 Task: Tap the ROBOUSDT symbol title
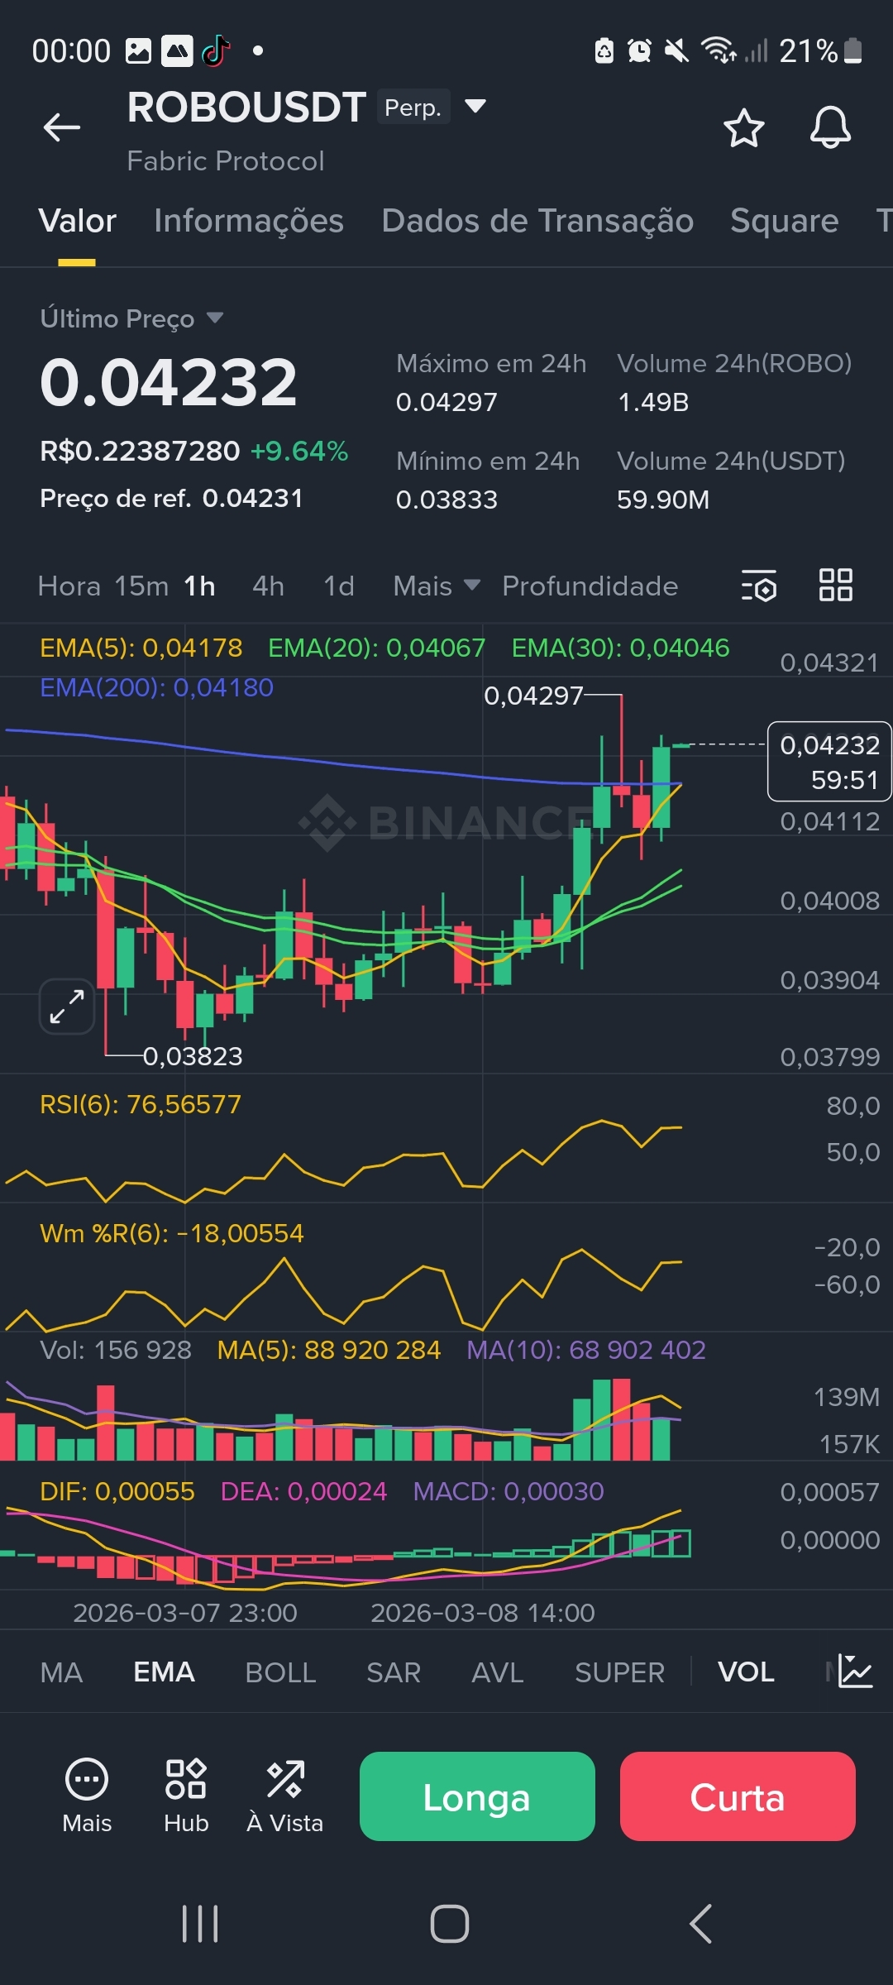coord(246,108)
